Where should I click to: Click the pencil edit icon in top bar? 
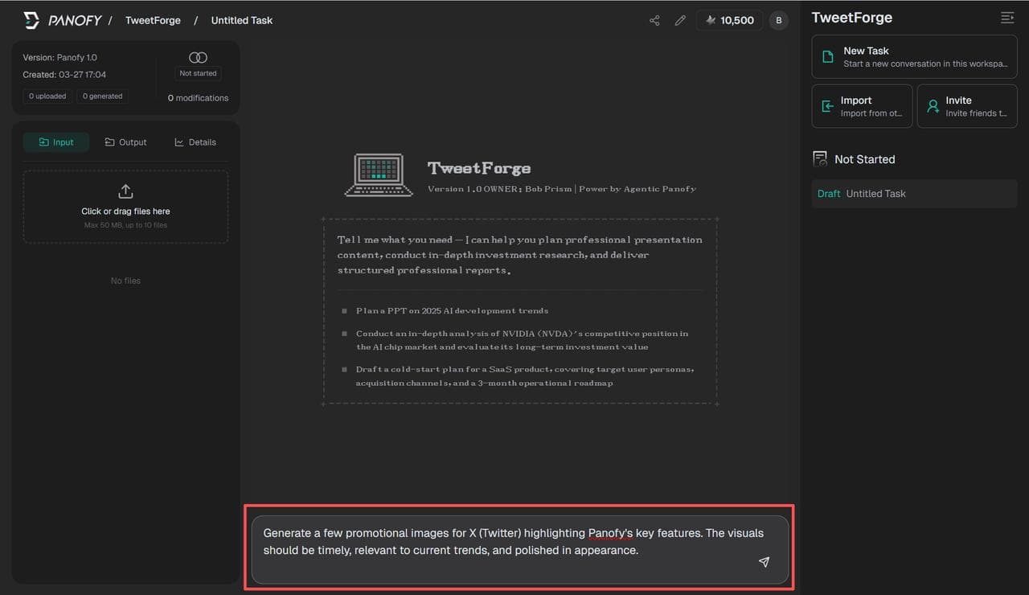click(679, 20)
